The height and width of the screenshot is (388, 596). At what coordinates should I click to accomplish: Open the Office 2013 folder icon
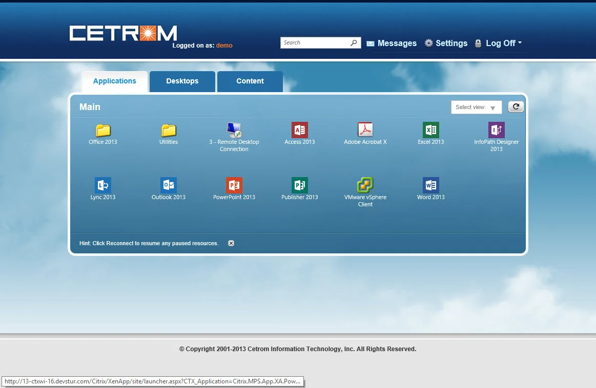click(102, 130)
